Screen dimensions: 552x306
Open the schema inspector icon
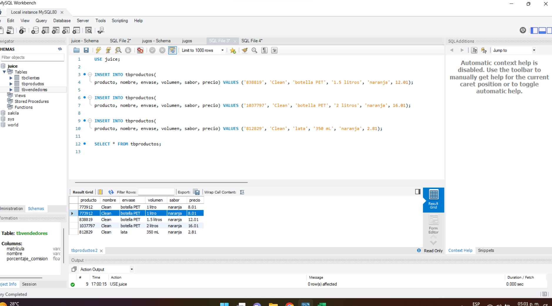tap(22, 30)
